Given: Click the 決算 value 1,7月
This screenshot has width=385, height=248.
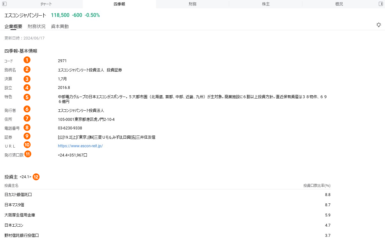Looking at the screenshot, I should click(62, 79).
